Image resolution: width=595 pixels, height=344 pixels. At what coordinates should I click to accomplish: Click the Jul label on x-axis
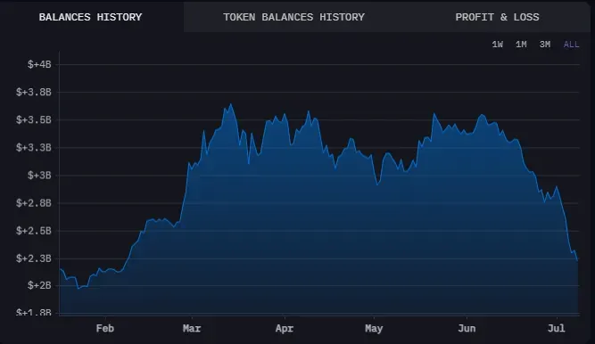pos(557,328)
